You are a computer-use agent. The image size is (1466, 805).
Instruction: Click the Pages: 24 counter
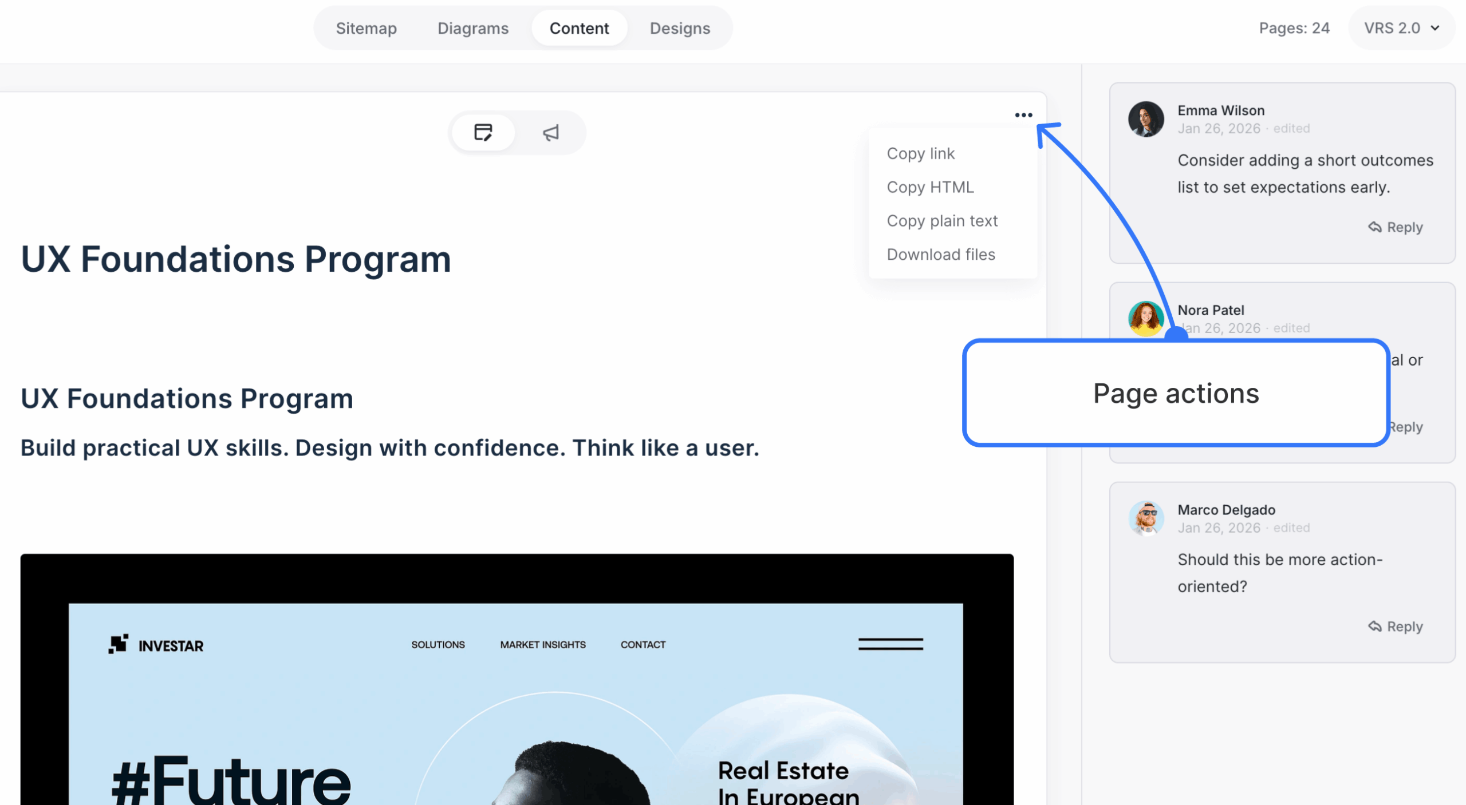[x=1294, y=28]
